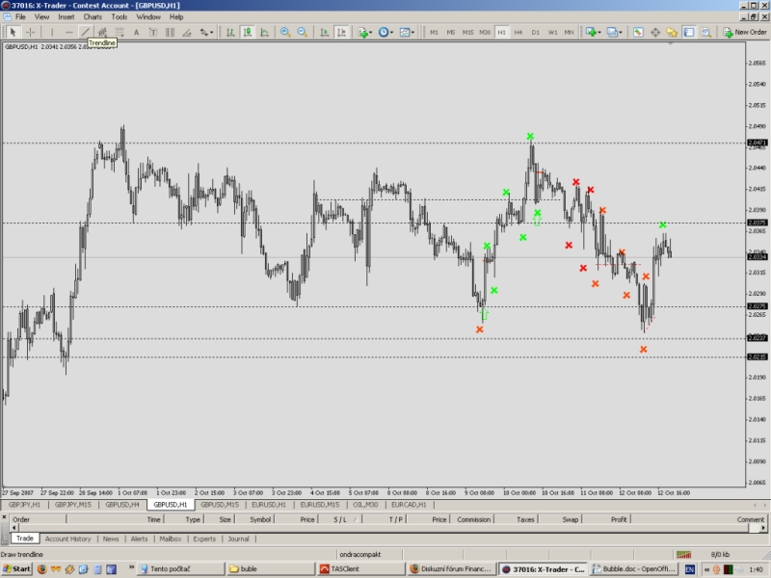The image size is (771, 578).
Task: Open the Charts menu
Action: 93,16
